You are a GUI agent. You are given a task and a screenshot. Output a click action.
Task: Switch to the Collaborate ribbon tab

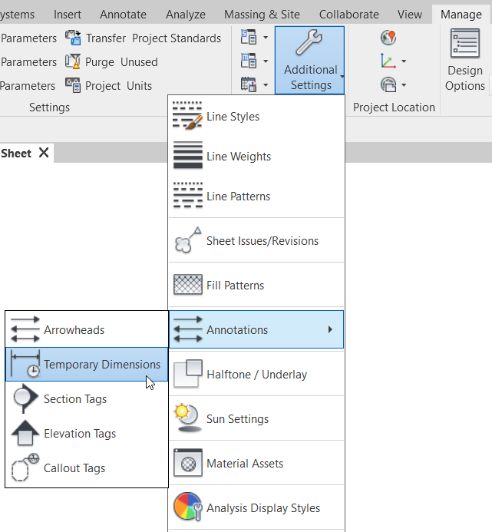pos(348,14)
